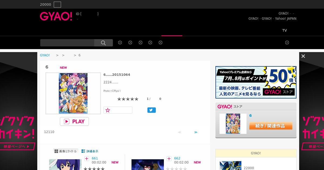Click the 20000 text in the top bar
Screen dimensions: 324x170
click(x=45, y=5)
